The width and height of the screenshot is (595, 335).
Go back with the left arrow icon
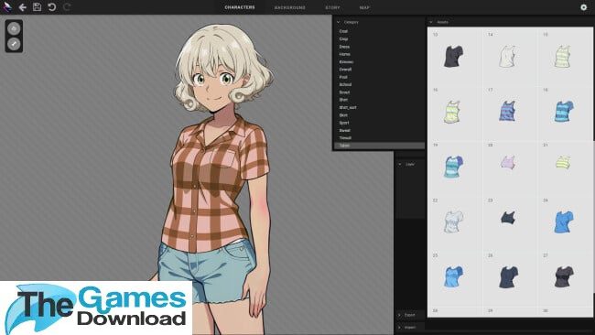[x=22, y=7]
